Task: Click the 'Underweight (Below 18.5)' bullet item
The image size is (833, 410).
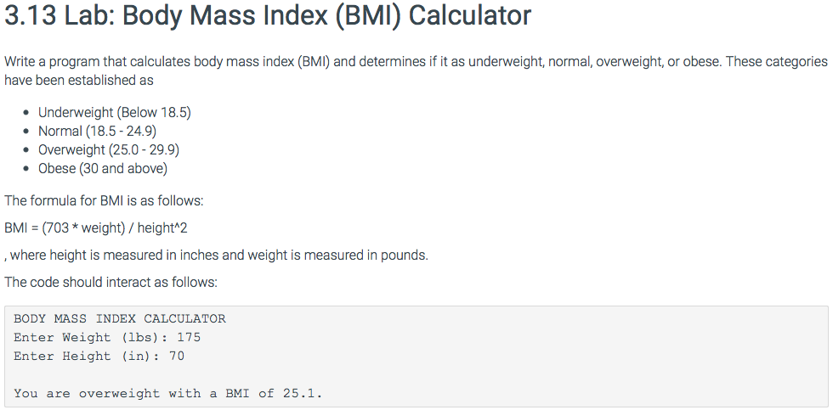Action: 114,112
